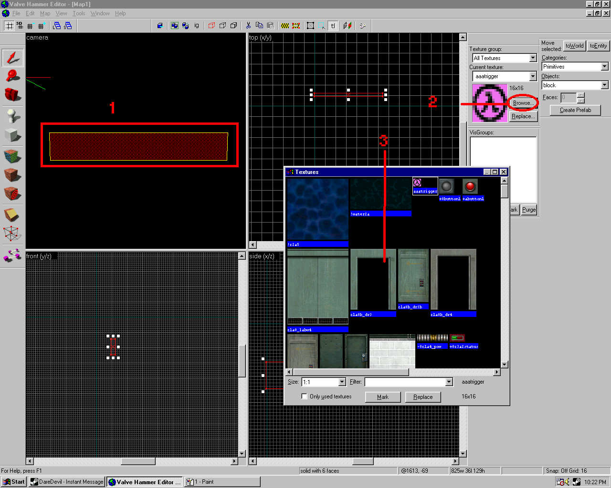The height and width of the screenshot is (488, 611).
Task: Select the c1a0b_dr4 texture thumbnail
Action: coord(453,280)
